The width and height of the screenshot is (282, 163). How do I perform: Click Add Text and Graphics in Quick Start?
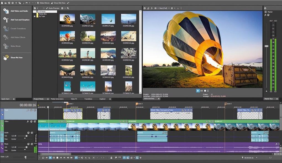click(20, 20)
